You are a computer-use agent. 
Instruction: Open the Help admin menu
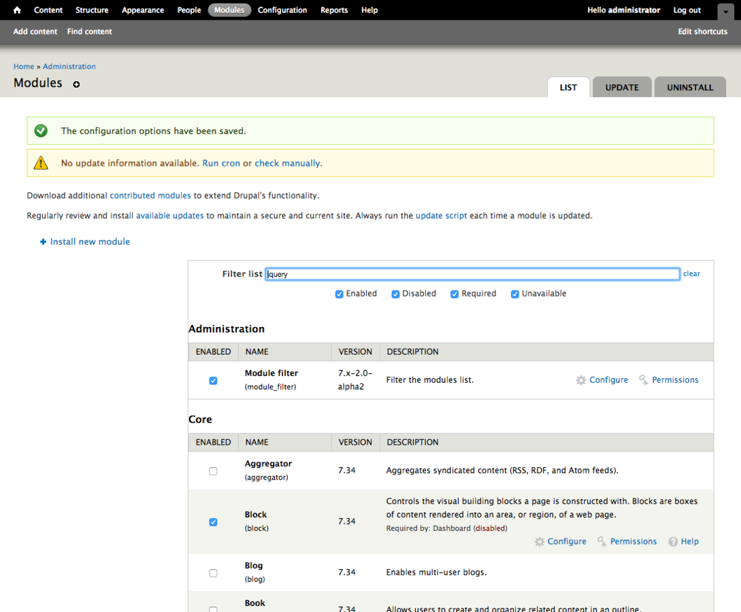coord(369,10)
